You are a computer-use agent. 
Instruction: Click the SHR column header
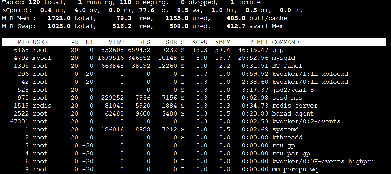pos(171,42)
